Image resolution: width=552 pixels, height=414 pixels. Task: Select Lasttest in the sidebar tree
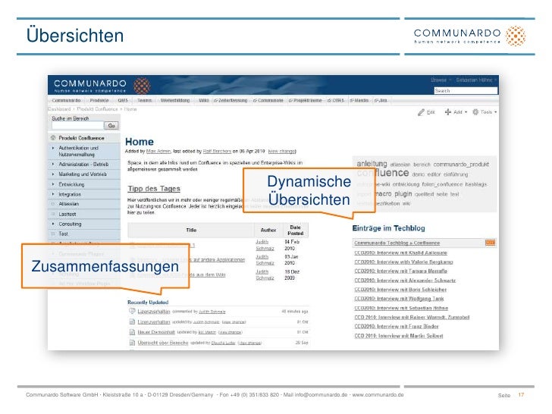tap(67, 214)
